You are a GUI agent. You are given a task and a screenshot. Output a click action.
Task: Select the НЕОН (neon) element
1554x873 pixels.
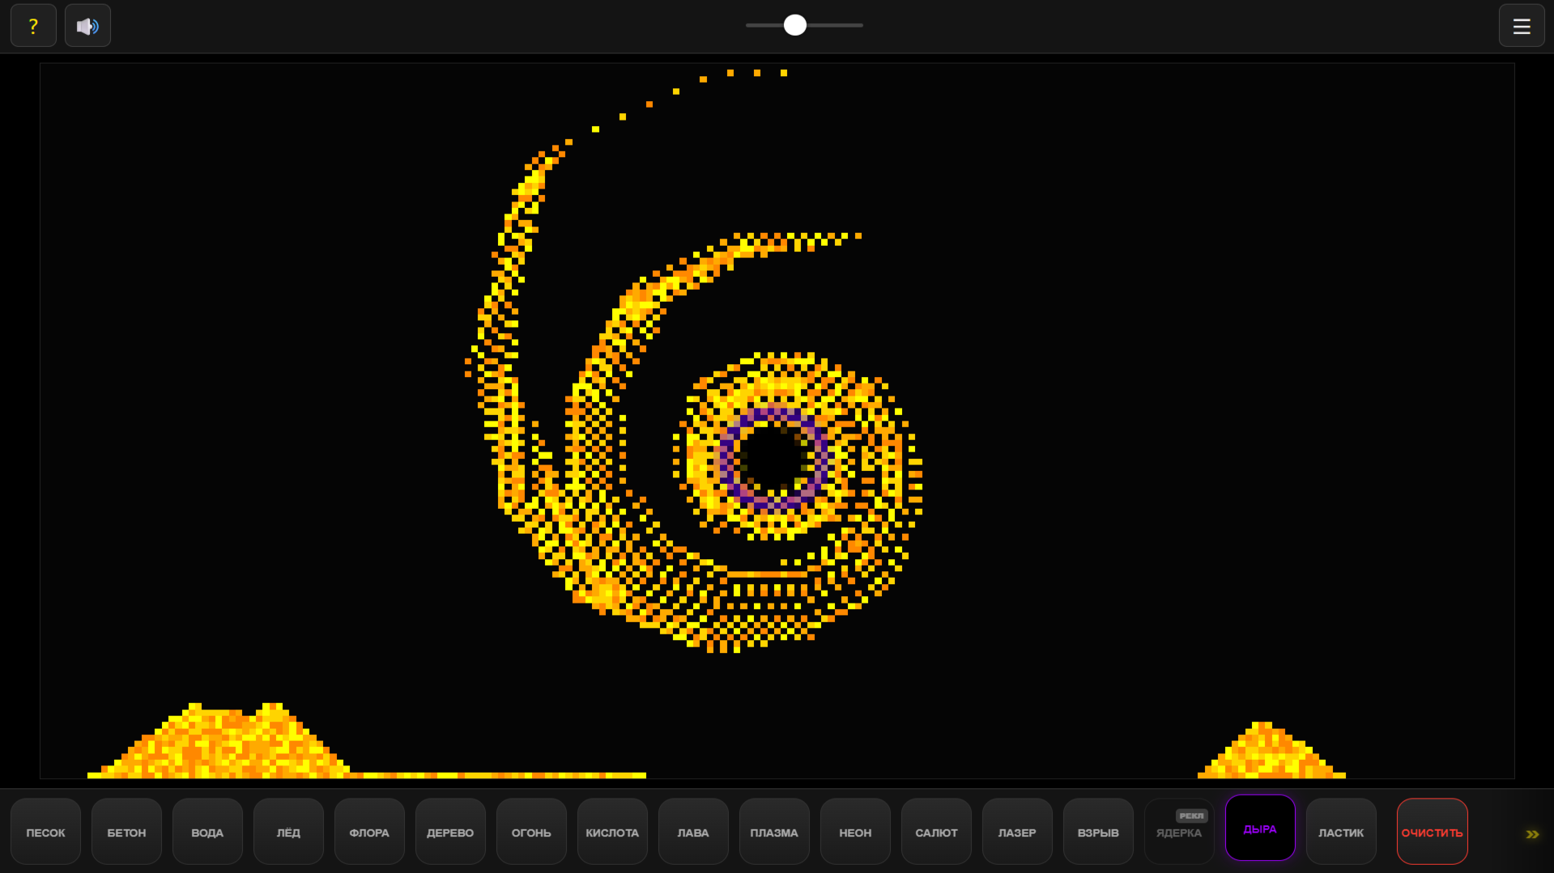coord(854,832)
